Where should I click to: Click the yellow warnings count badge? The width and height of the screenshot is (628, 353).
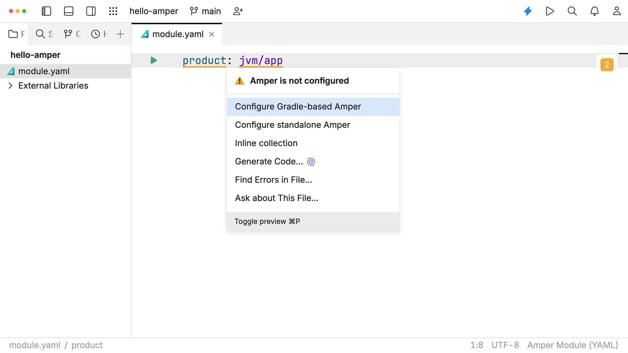point(607,65)
